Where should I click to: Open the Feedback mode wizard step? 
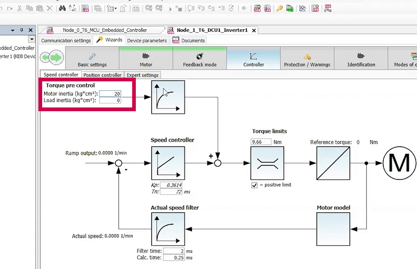click(200, 58)
